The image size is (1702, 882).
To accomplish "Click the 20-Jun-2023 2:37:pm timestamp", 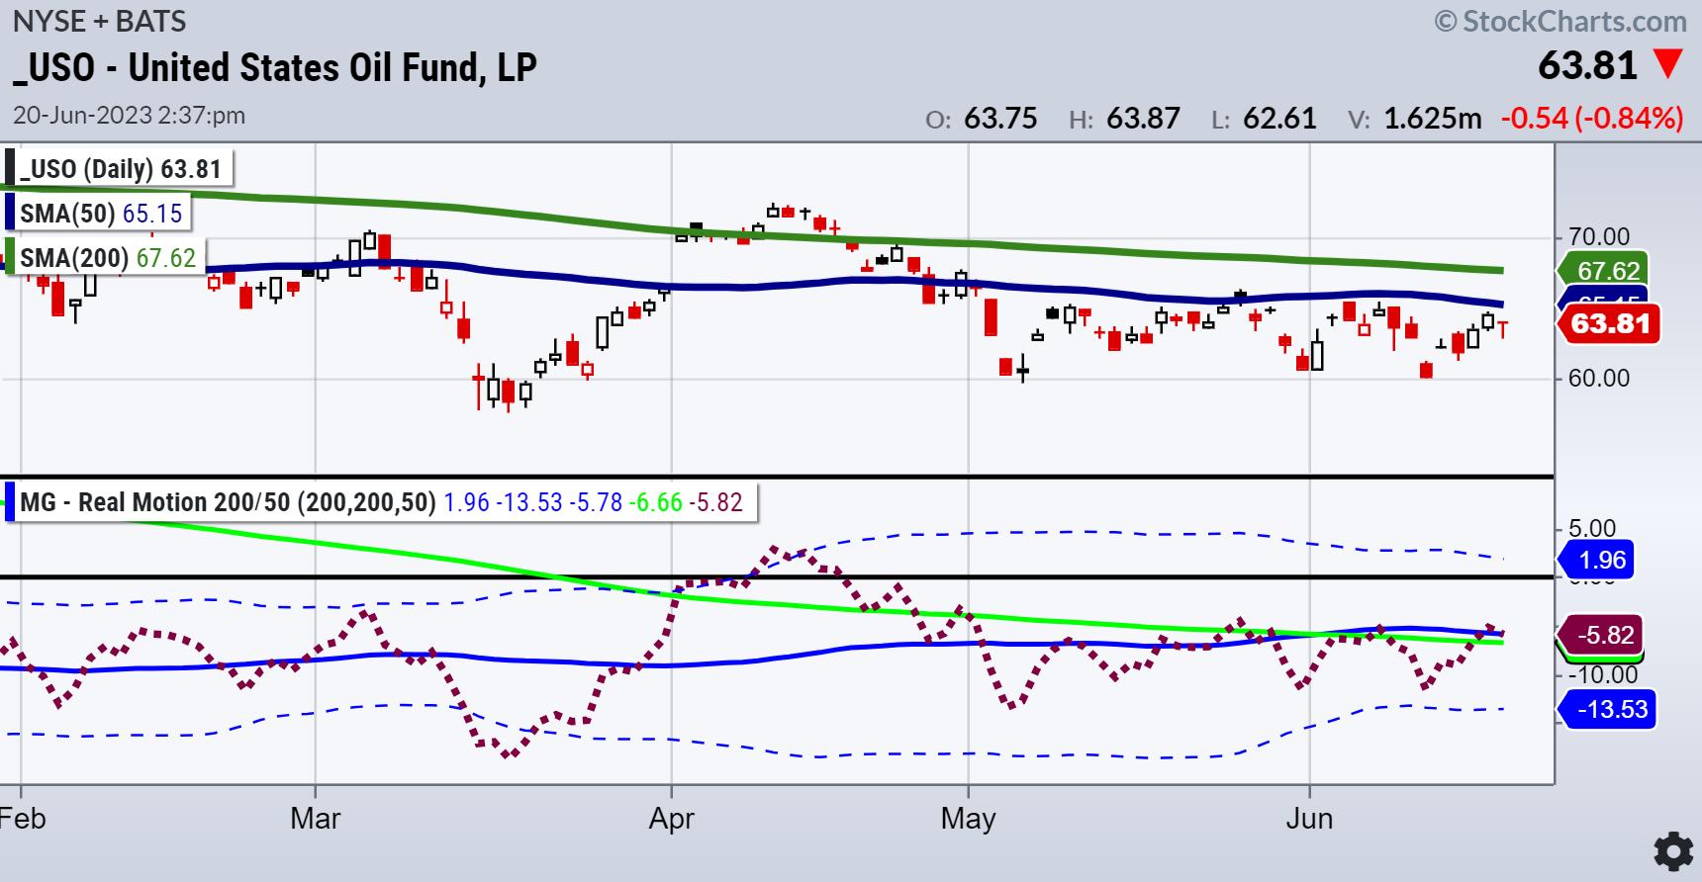I will (129, 115).
